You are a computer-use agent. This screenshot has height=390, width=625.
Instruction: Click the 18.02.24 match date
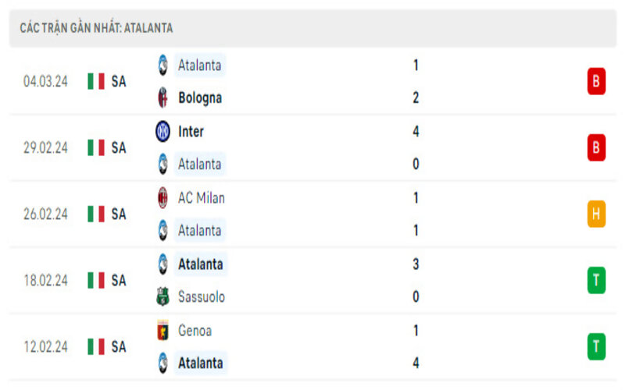click(46, 280)
